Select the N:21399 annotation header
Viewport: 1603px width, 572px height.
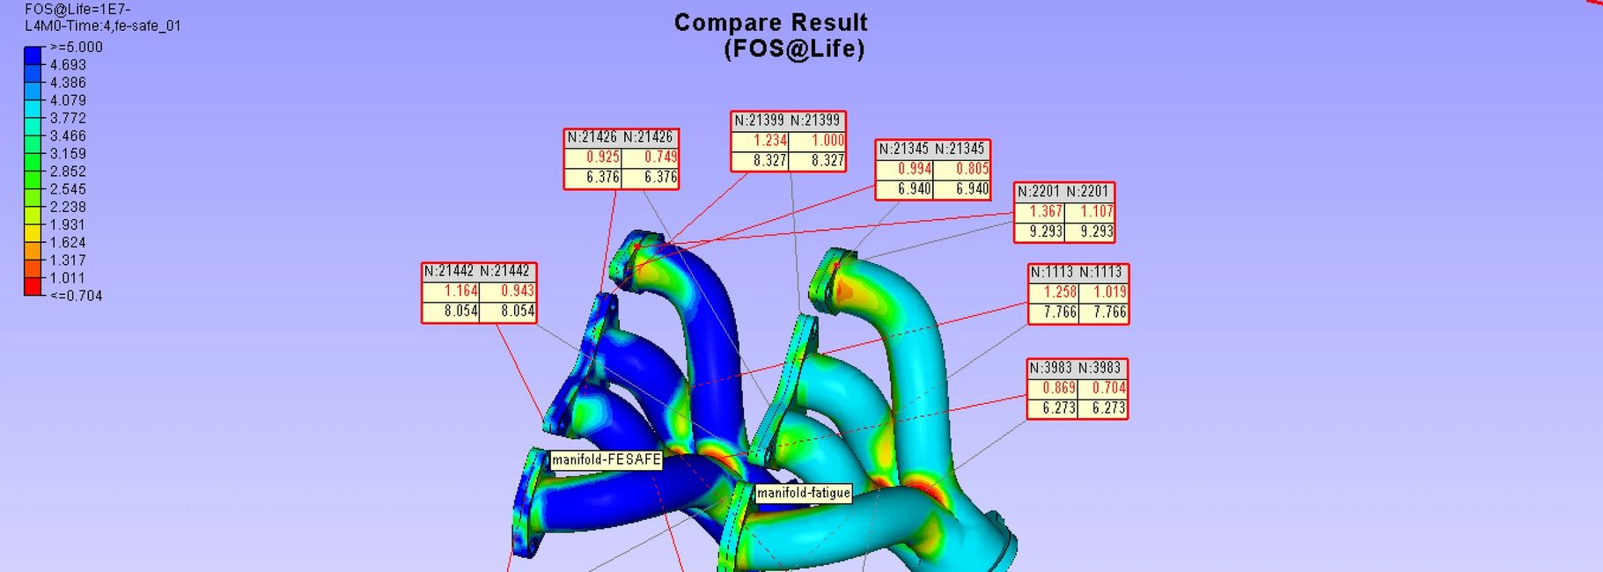click(789, 121)
